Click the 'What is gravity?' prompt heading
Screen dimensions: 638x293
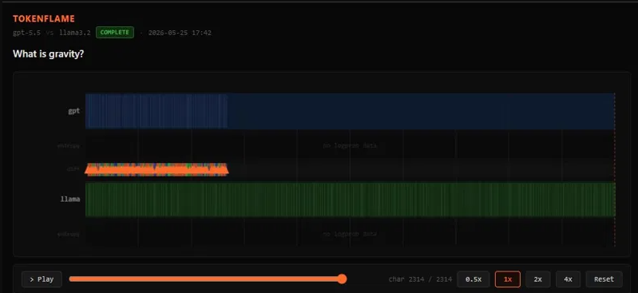coord(48,53)
